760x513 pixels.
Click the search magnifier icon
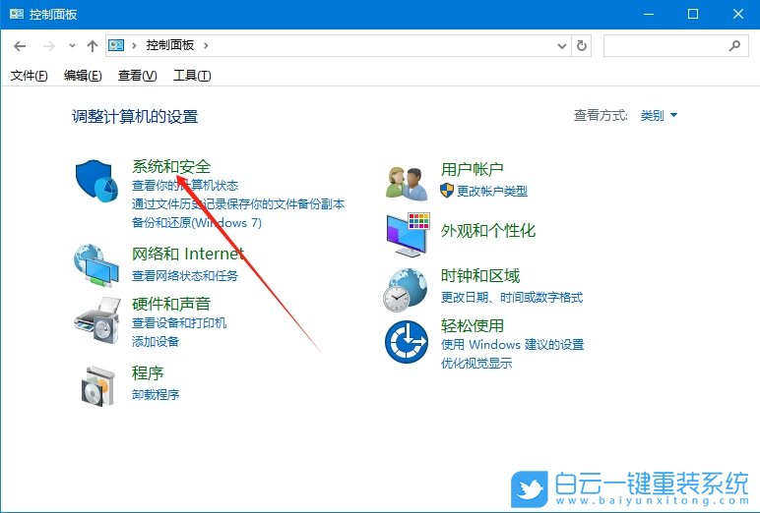click(x=734, y=46)
